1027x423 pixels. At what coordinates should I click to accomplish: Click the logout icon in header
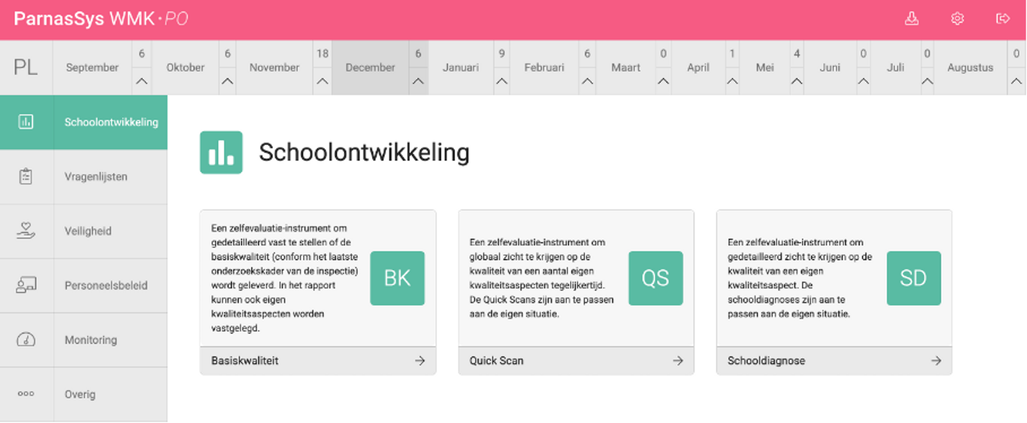coord(1003,19)
